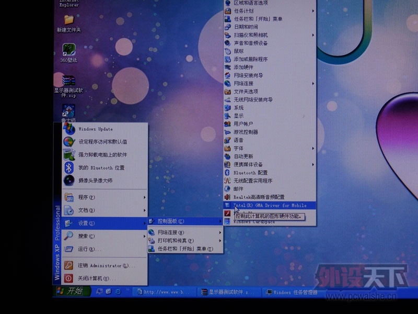Click the Bluetooth icon in Start menu

(69, 167)
